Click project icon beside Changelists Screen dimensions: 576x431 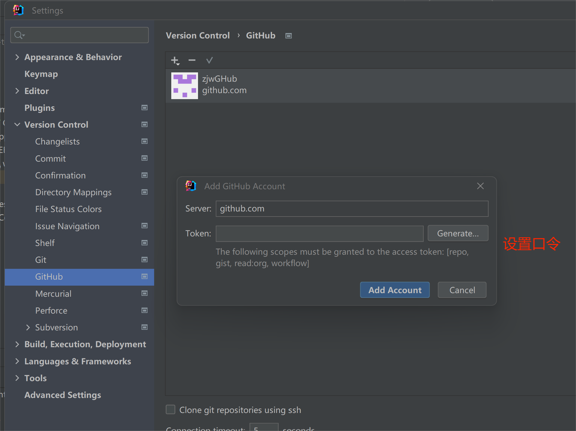[x=145, y=141]
